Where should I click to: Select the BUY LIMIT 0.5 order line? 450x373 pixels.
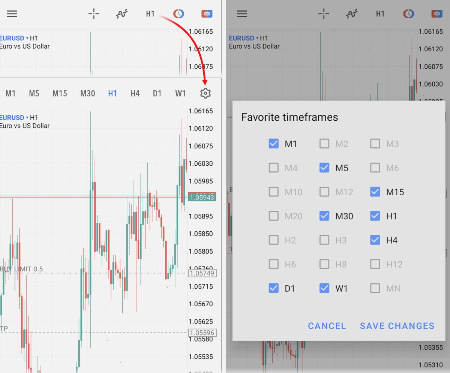click(x=21, y=269)
